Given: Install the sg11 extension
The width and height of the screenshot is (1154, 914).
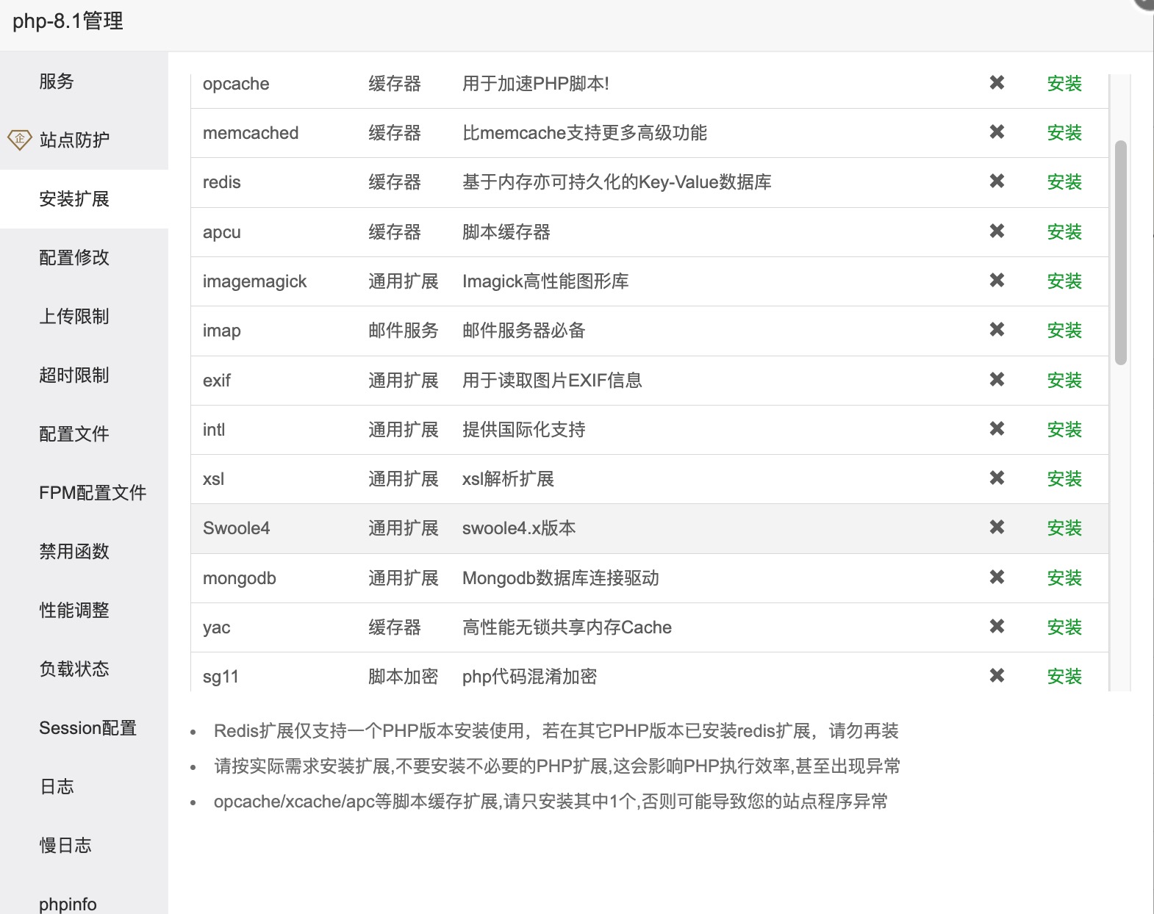Looking at the screenshot, I should 1064,677.
